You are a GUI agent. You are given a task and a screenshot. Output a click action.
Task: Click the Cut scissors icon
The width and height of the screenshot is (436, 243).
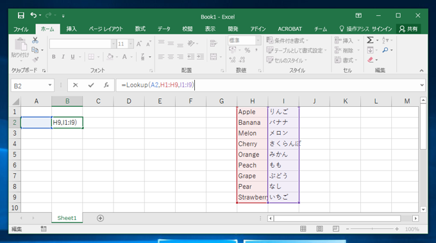(35, 40)
